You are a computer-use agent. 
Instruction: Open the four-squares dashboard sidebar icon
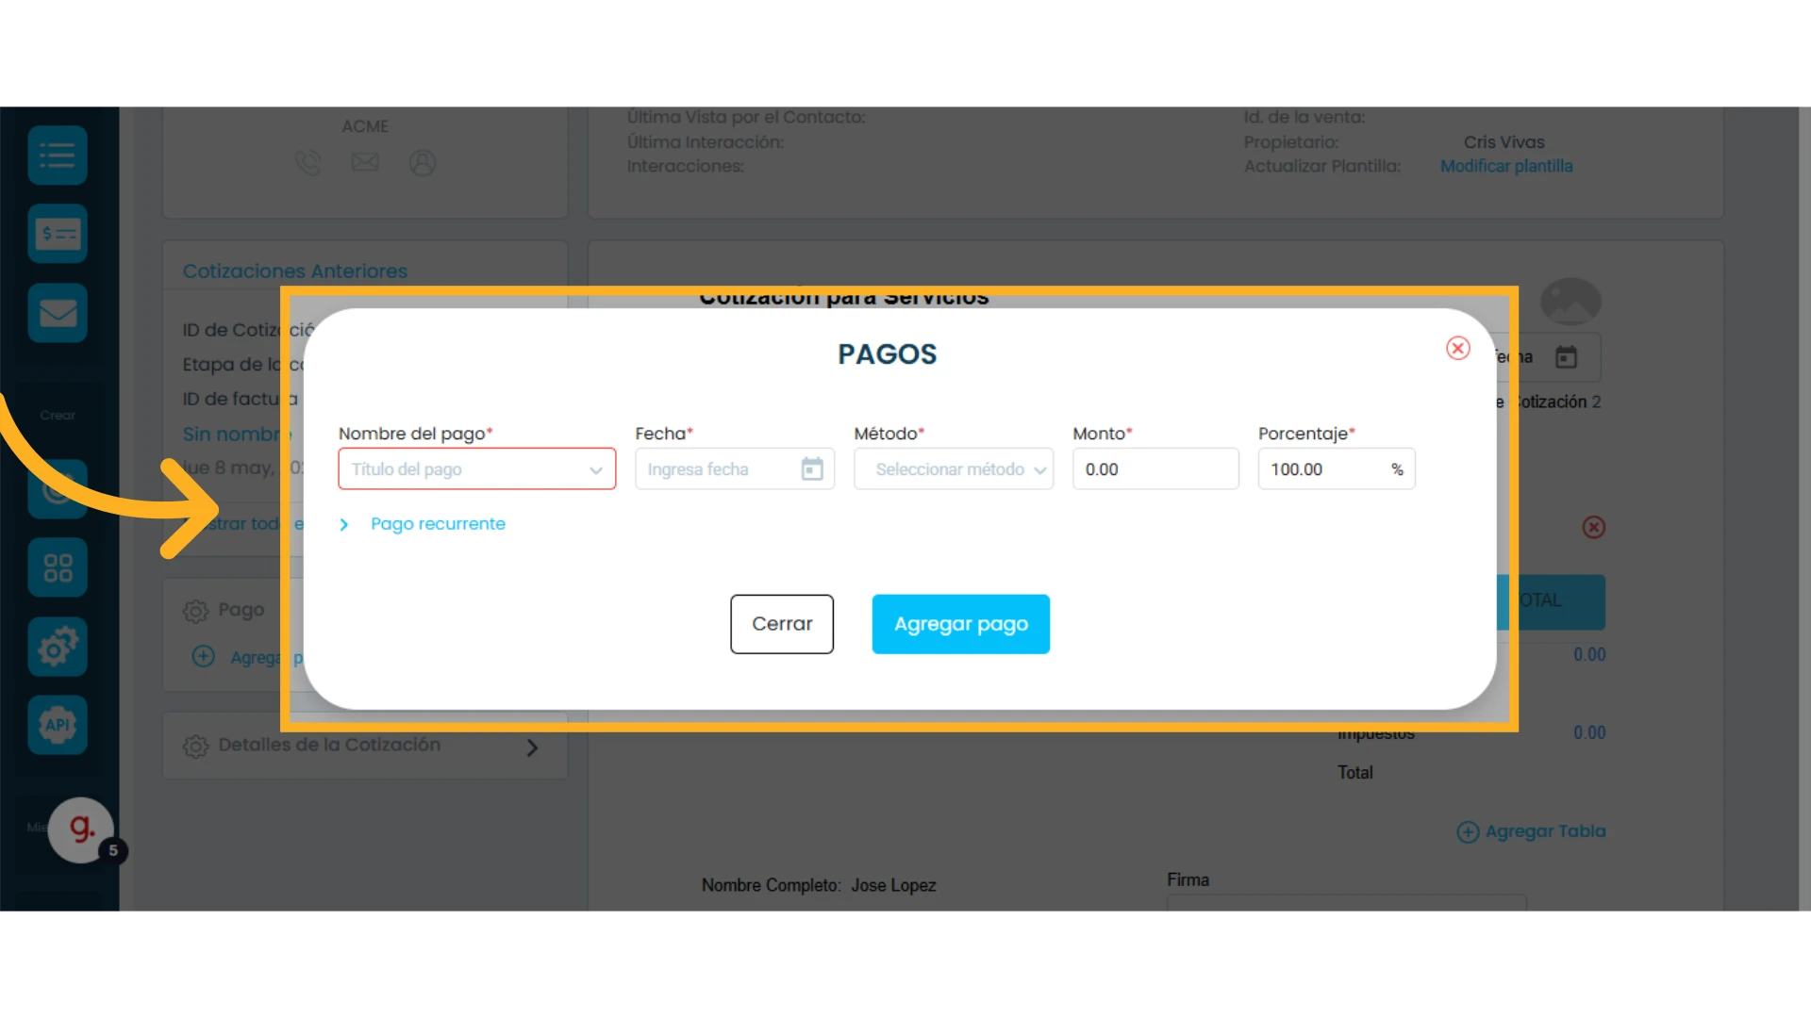(x=58, y=567)
